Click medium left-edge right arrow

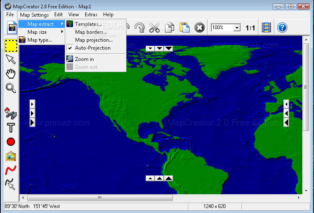tap(32, 113)
